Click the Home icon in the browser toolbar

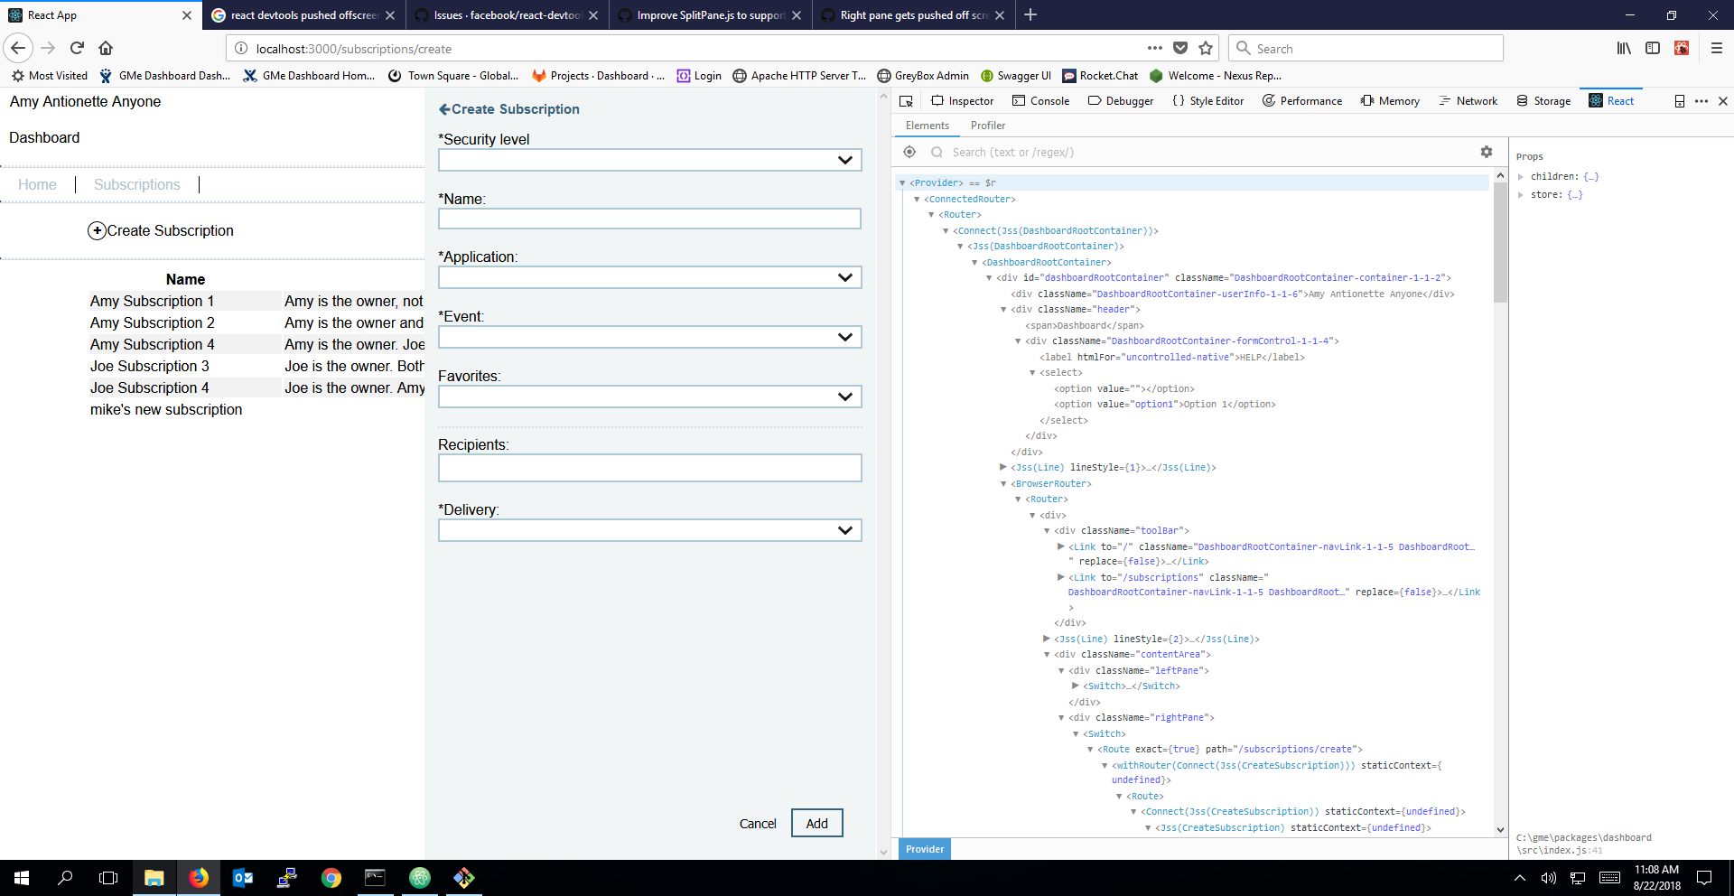pos(107,48)
